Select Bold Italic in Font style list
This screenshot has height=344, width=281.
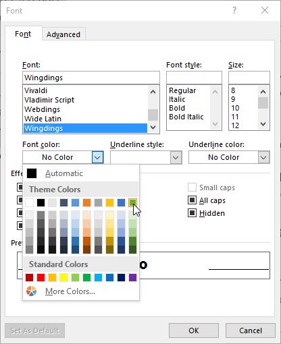(x=186, y=117)
